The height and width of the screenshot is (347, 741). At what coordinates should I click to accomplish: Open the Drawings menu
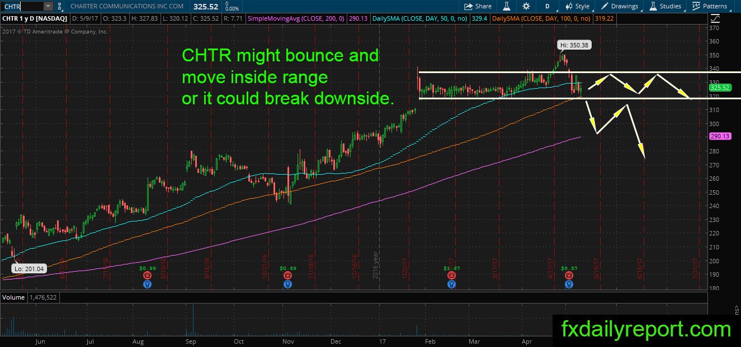620,6
